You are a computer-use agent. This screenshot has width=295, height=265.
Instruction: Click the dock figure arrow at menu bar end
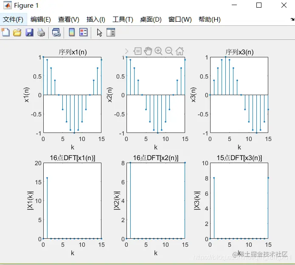[292, 19]
